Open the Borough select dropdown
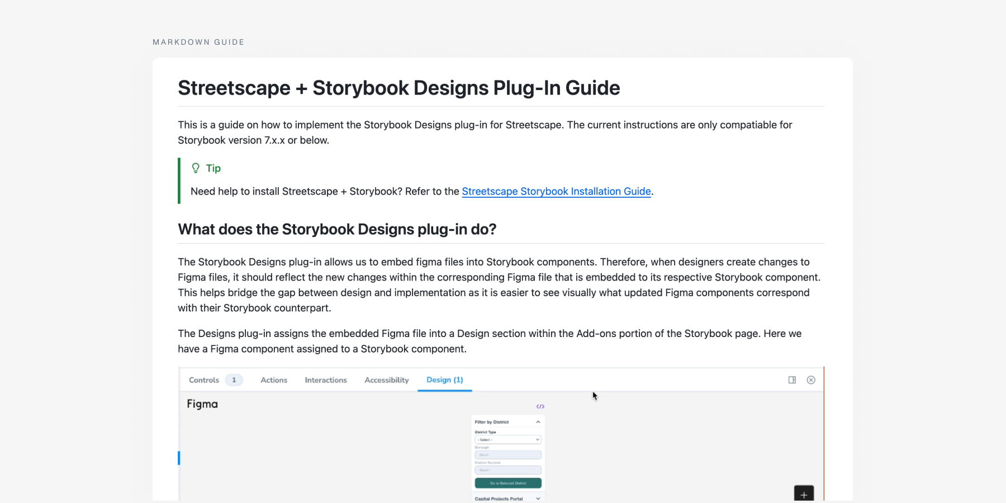 coord(507,455)
